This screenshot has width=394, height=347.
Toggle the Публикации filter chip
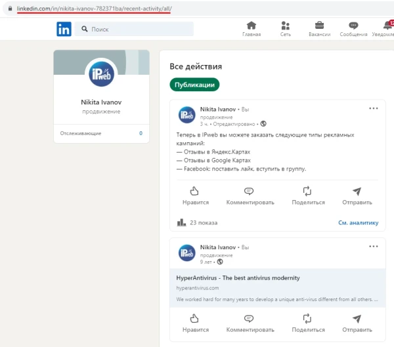pos(194,85)
